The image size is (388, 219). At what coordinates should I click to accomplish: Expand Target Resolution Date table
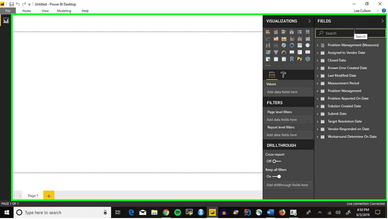click(x=318, y=122)
